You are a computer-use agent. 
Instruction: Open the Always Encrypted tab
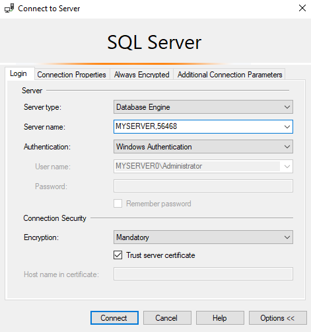(141, 75)
